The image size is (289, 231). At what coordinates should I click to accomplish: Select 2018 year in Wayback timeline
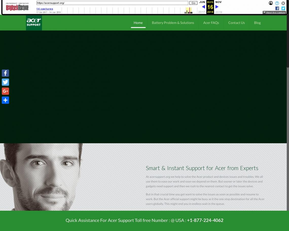tap(210, 12)
